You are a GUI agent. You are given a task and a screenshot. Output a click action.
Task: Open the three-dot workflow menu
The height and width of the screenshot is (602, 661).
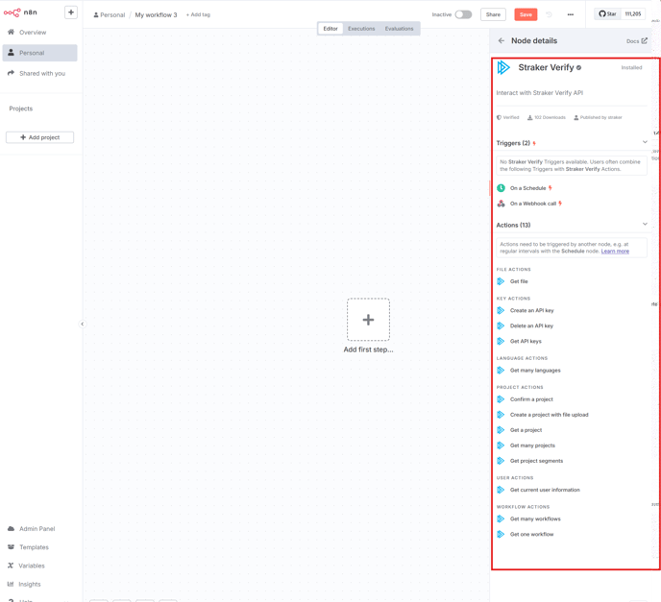pyautogui.click(x=571, y=14)
